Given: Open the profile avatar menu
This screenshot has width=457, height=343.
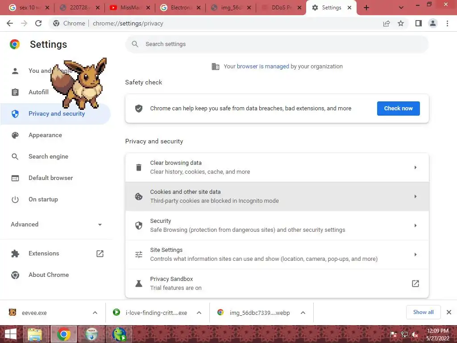Looking at the screenshot, I should point(433,23).
